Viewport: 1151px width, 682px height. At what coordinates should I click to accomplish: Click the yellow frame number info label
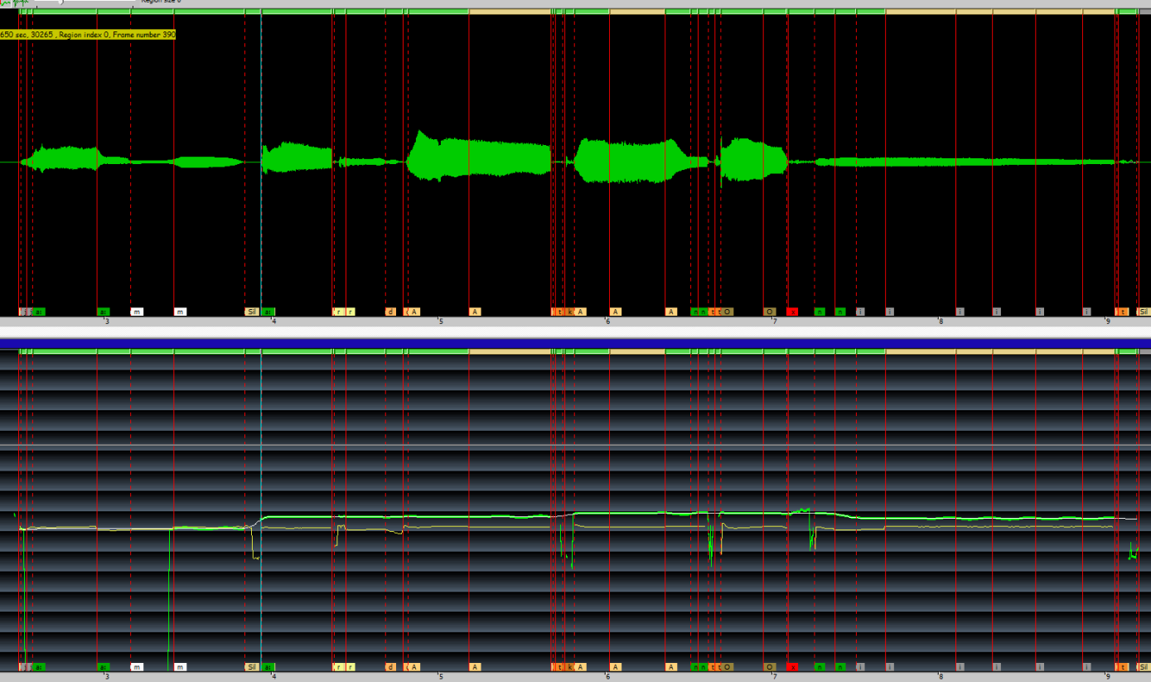click(x=87, y=35)
